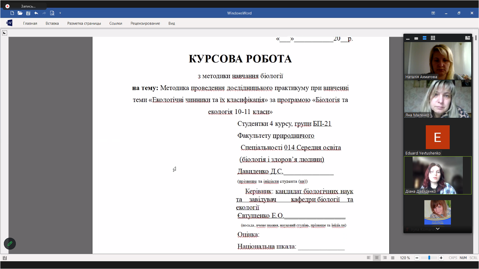Screen dimensions: 479x269
Task: Expand the quick access toolbar dropdown arrow
Action: click(x=60, y=13)
